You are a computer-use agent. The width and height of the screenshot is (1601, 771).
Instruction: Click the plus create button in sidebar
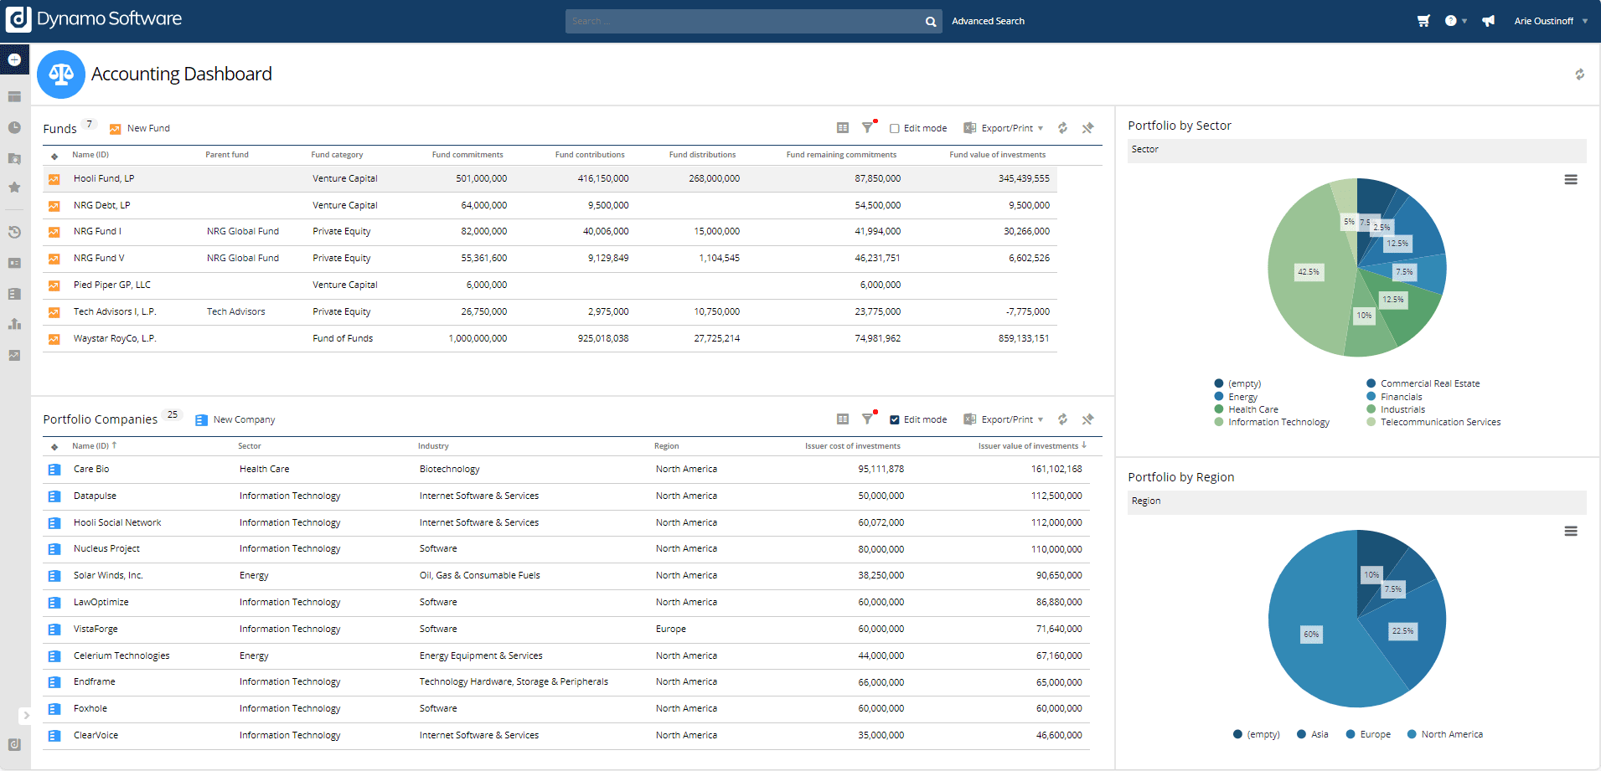click(x=14, y=60)
